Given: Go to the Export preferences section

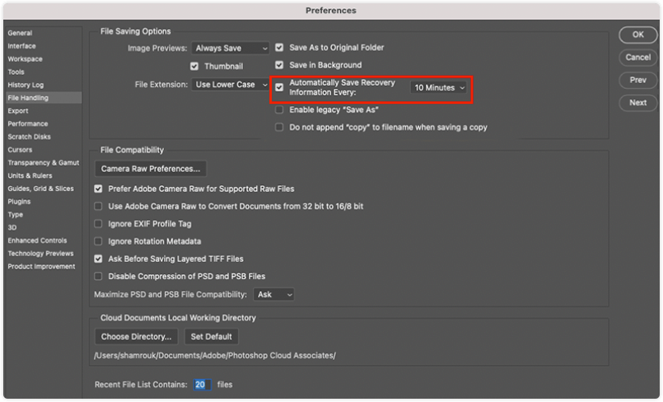Looking at the screenshot, I should [x=18, y=110].
